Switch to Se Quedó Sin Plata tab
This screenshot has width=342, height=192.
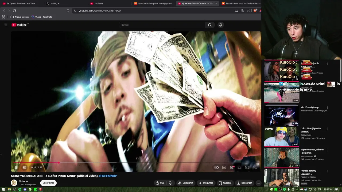pyautogui.click(x=21, y=3)
